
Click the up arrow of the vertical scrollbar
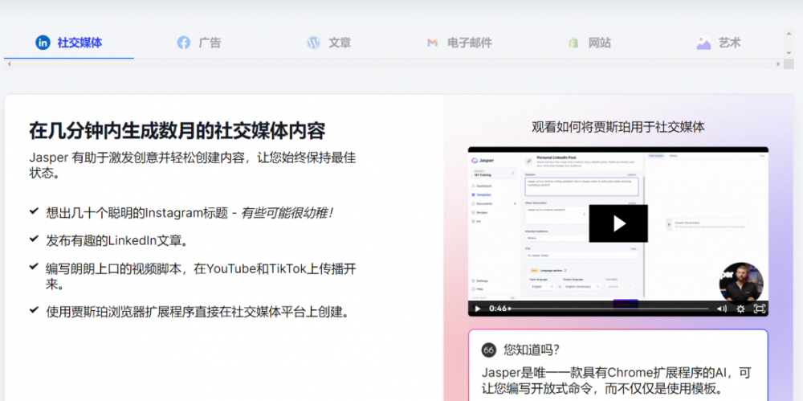pos(788,34)
